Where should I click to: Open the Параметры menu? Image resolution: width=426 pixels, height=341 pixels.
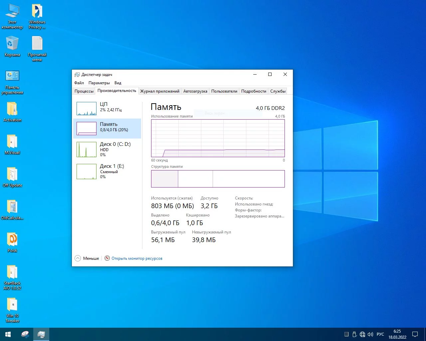[x=99, y=83]
